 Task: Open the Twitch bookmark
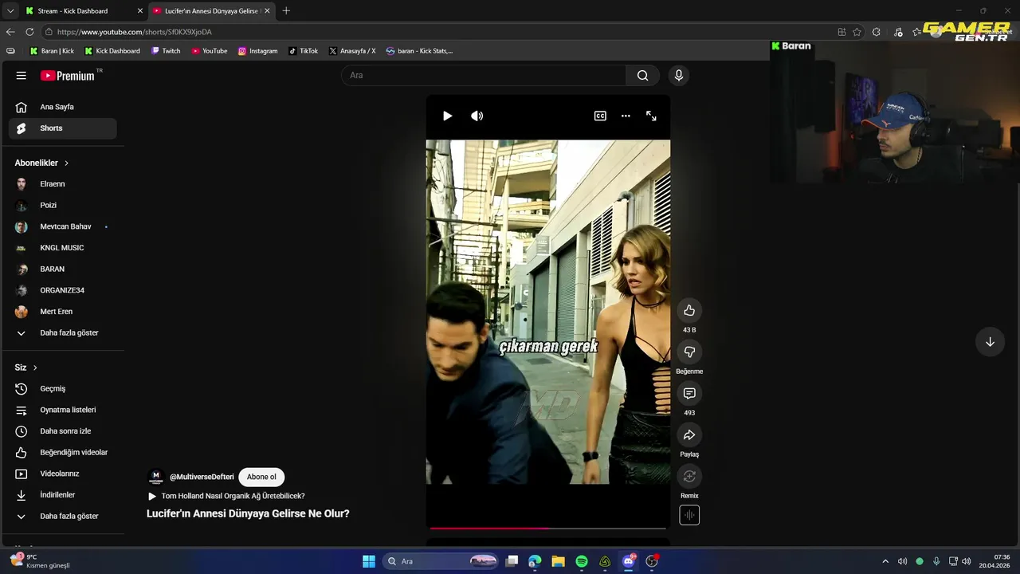pyautogui.click(x=166, y=51)
